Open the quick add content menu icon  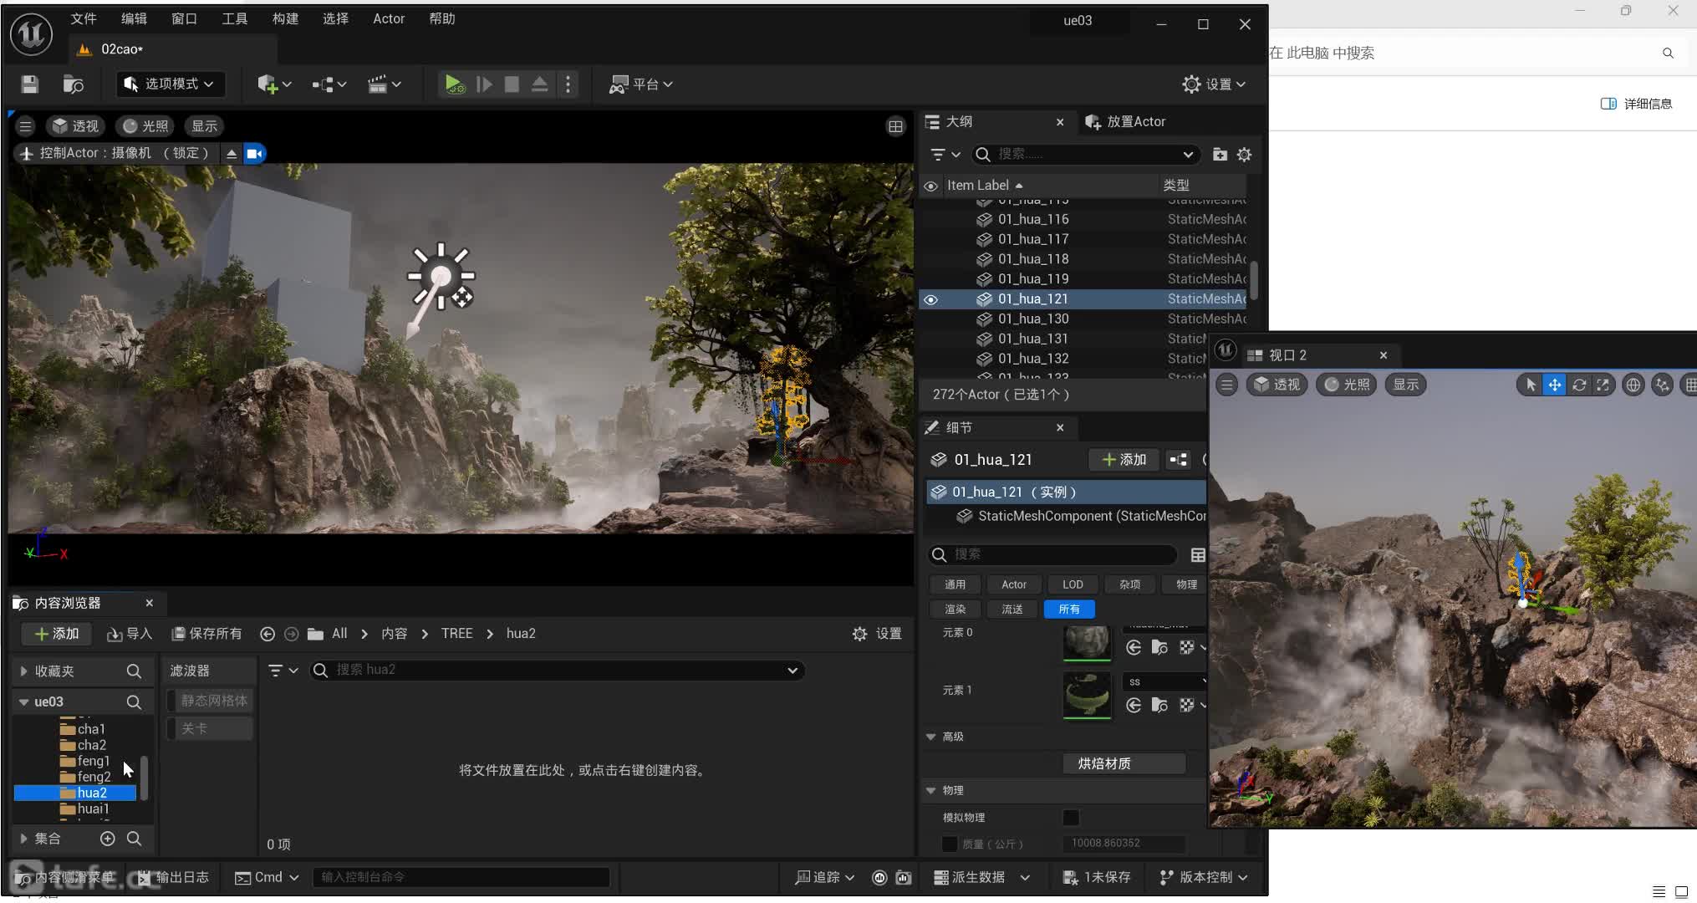[273, 84]
